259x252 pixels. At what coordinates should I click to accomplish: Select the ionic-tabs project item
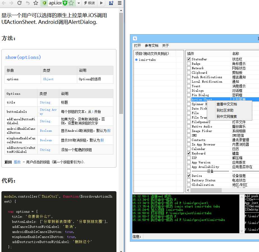(x=147, y=60)
